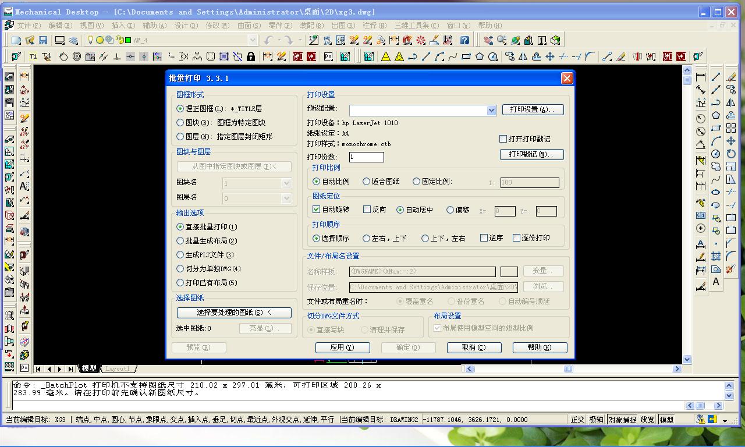Expand the 图块名 dropdown
This screenshot has height=447, width=745.
(286, 183)
